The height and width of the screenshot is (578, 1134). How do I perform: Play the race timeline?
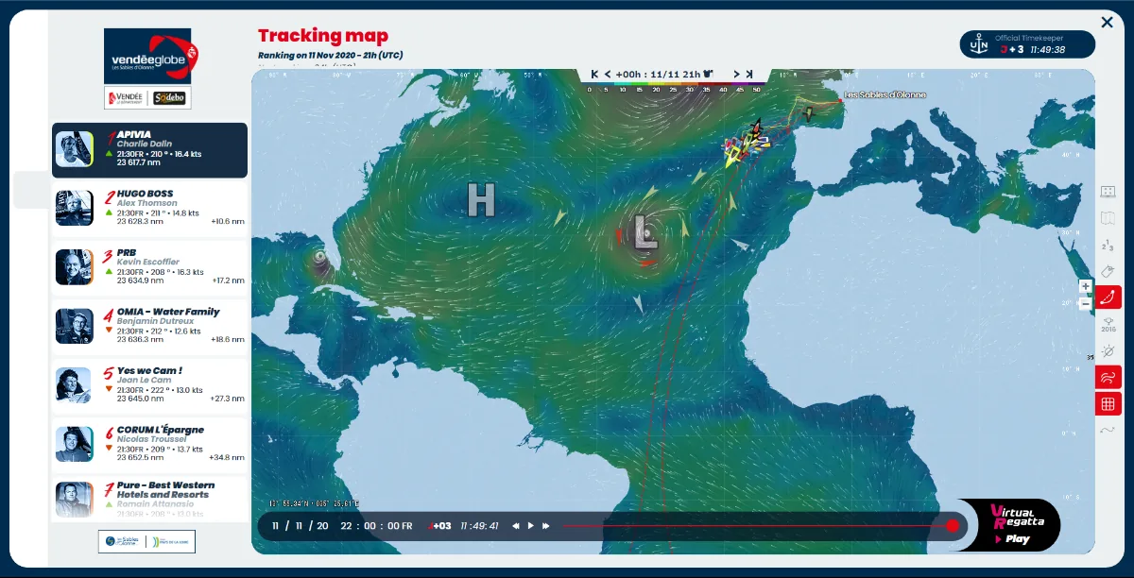click(531, 526)
